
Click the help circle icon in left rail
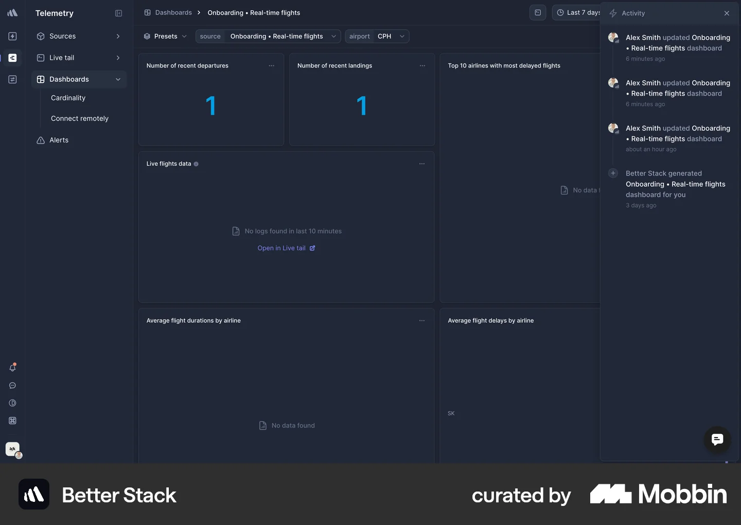12,403
